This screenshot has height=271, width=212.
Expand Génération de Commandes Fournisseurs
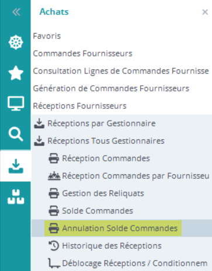[x=111, y=89]
